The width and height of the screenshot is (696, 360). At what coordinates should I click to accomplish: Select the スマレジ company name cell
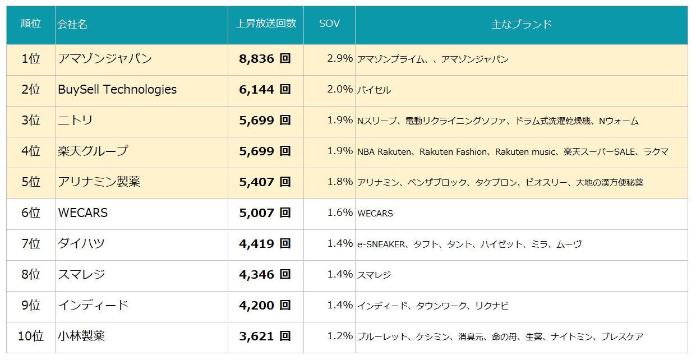point(81,275)
